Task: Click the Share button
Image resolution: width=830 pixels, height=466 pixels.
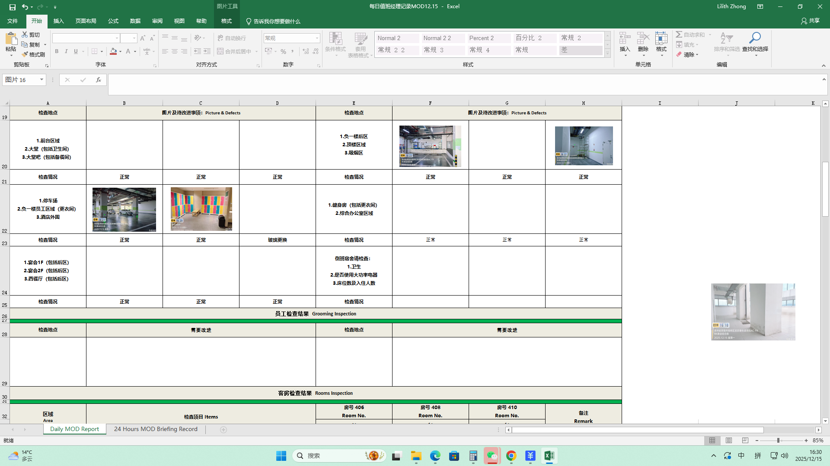Action: [810, 21]
